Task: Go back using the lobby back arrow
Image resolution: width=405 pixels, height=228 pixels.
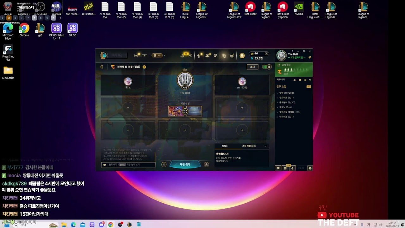Action: [102, 67]
